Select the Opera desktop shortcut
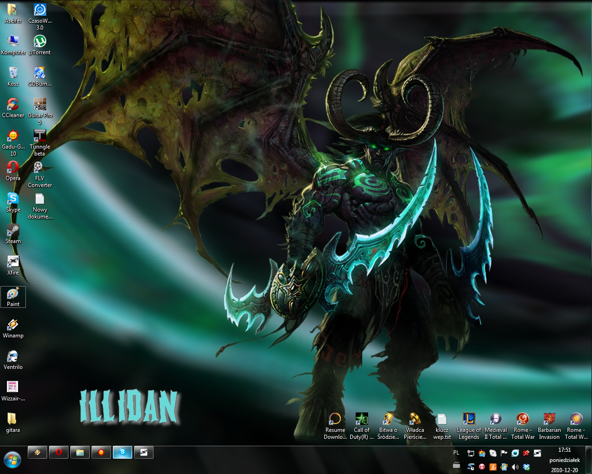592x474 pixels. coord(13,171)
